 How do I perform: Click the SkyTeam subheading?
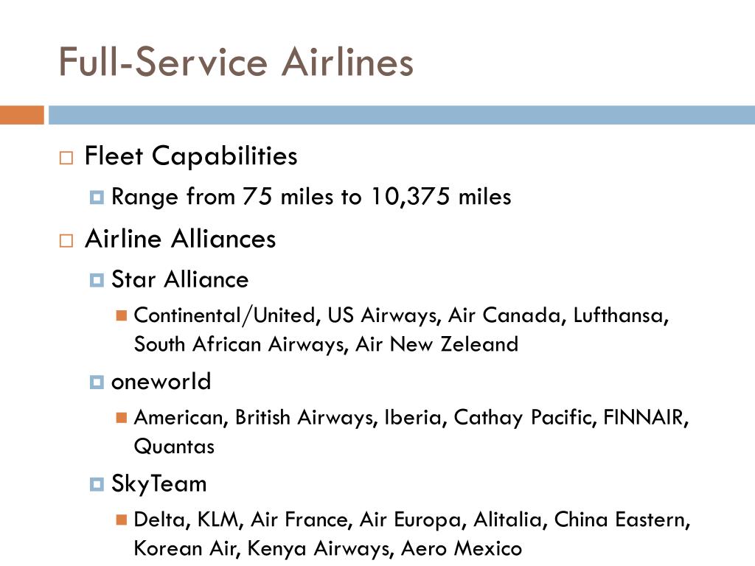159,484
